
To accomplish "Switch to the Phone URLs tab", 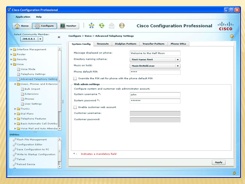I will coord(178,44).
